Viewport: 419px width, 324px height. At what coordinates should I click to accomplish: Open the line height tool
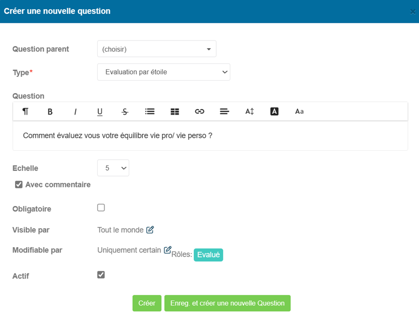pyautogui.click(x=250, y=111)
